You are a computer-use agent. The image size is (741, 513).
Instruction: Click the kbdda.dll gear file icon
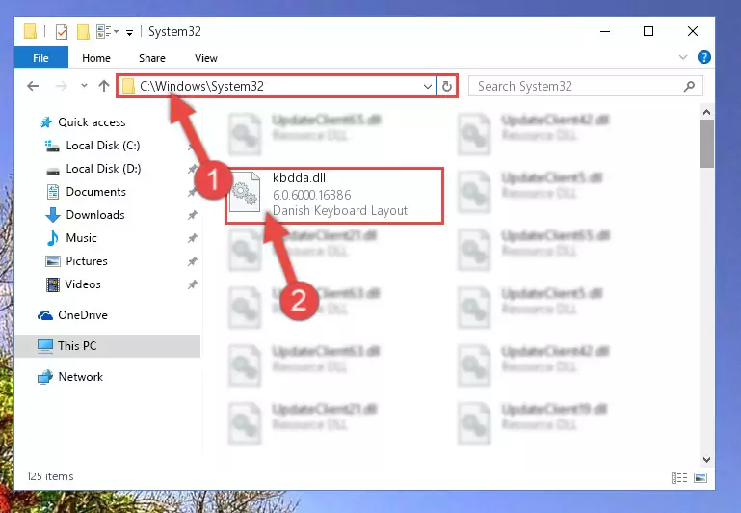[x=245, y=193]
